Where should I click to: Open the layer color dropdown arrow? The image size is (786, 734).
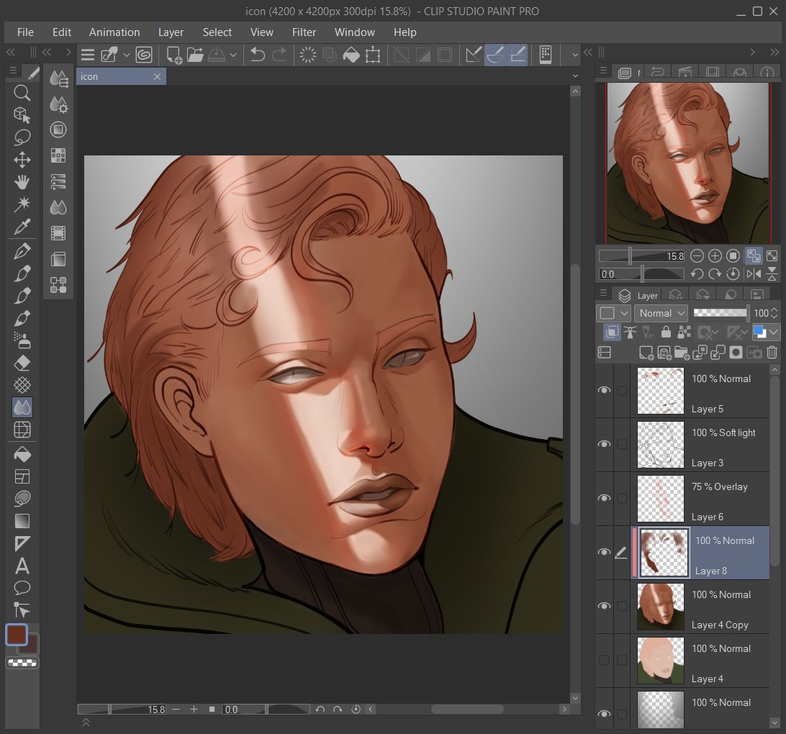pyautogui.click(x=774, y=332)
